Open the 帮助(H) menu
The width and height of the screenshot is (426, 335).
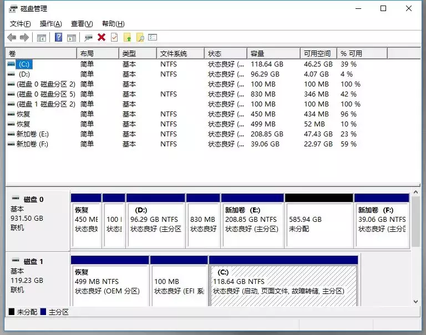coord(113,24)
